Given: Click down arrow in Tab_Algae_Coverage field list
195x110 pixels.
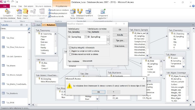Looking at the screenshot, I should click(187, 101).
